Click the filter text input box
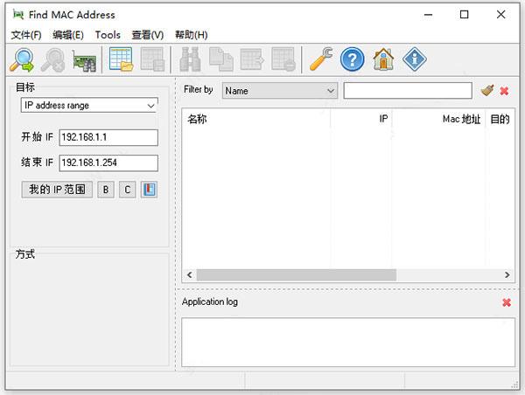525x395 pixels. [408, 91]
